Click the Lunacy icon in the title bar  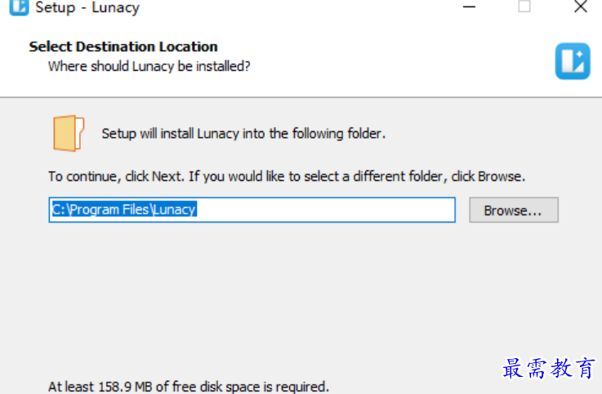pos(19,7)
